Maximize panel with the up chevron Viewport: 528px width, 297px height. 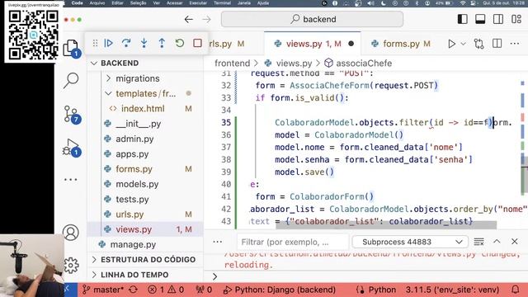pyautogui.click(x=497, y=242)
